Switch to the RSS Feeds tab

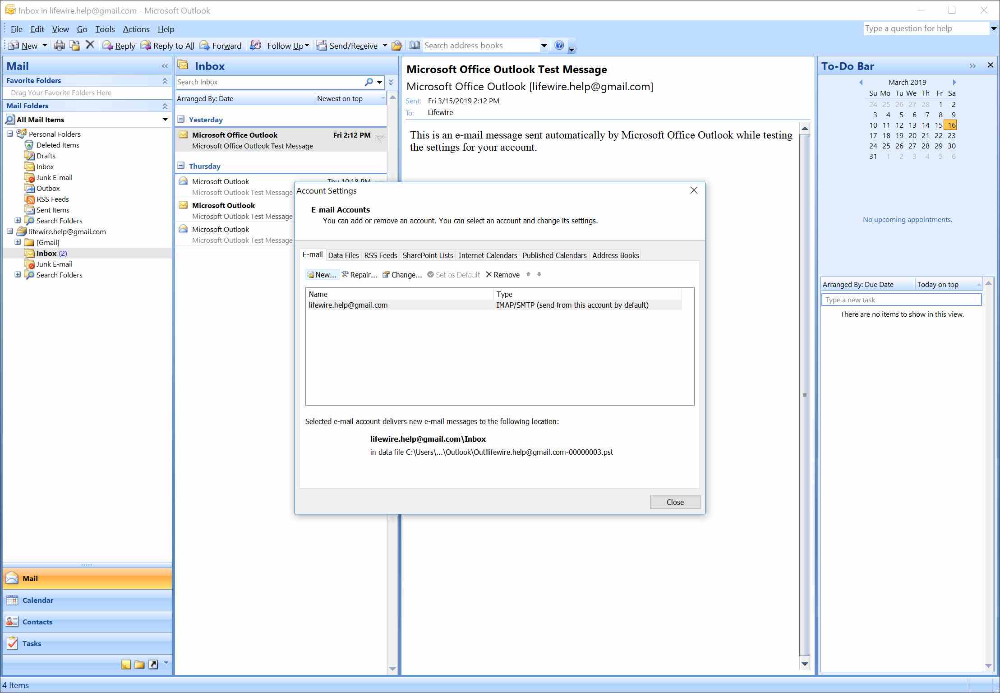pyautogui.click(x=381, y=255)
